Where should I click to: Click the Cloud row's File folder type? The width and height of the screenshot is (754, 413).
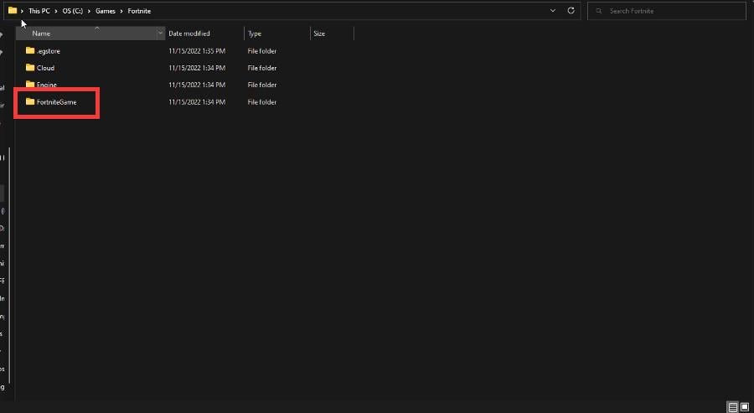262,68
